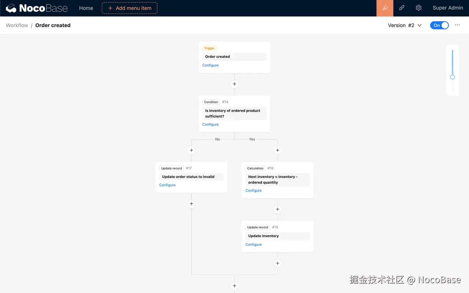The height and width of the screenshot is (293, 469).
Task: Open the workflow ellipsis actions menu
Action: tap(457, 25)
